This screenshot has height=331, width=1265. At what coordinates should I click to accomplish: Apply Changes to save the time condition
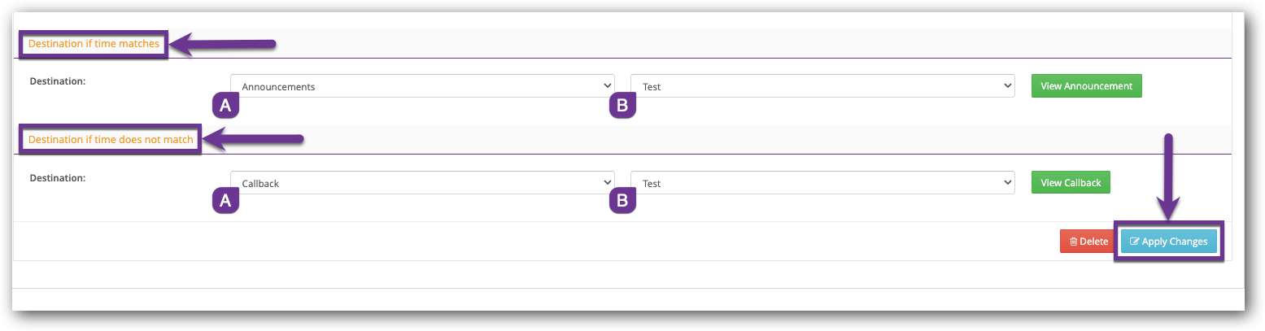point(1169,242)
